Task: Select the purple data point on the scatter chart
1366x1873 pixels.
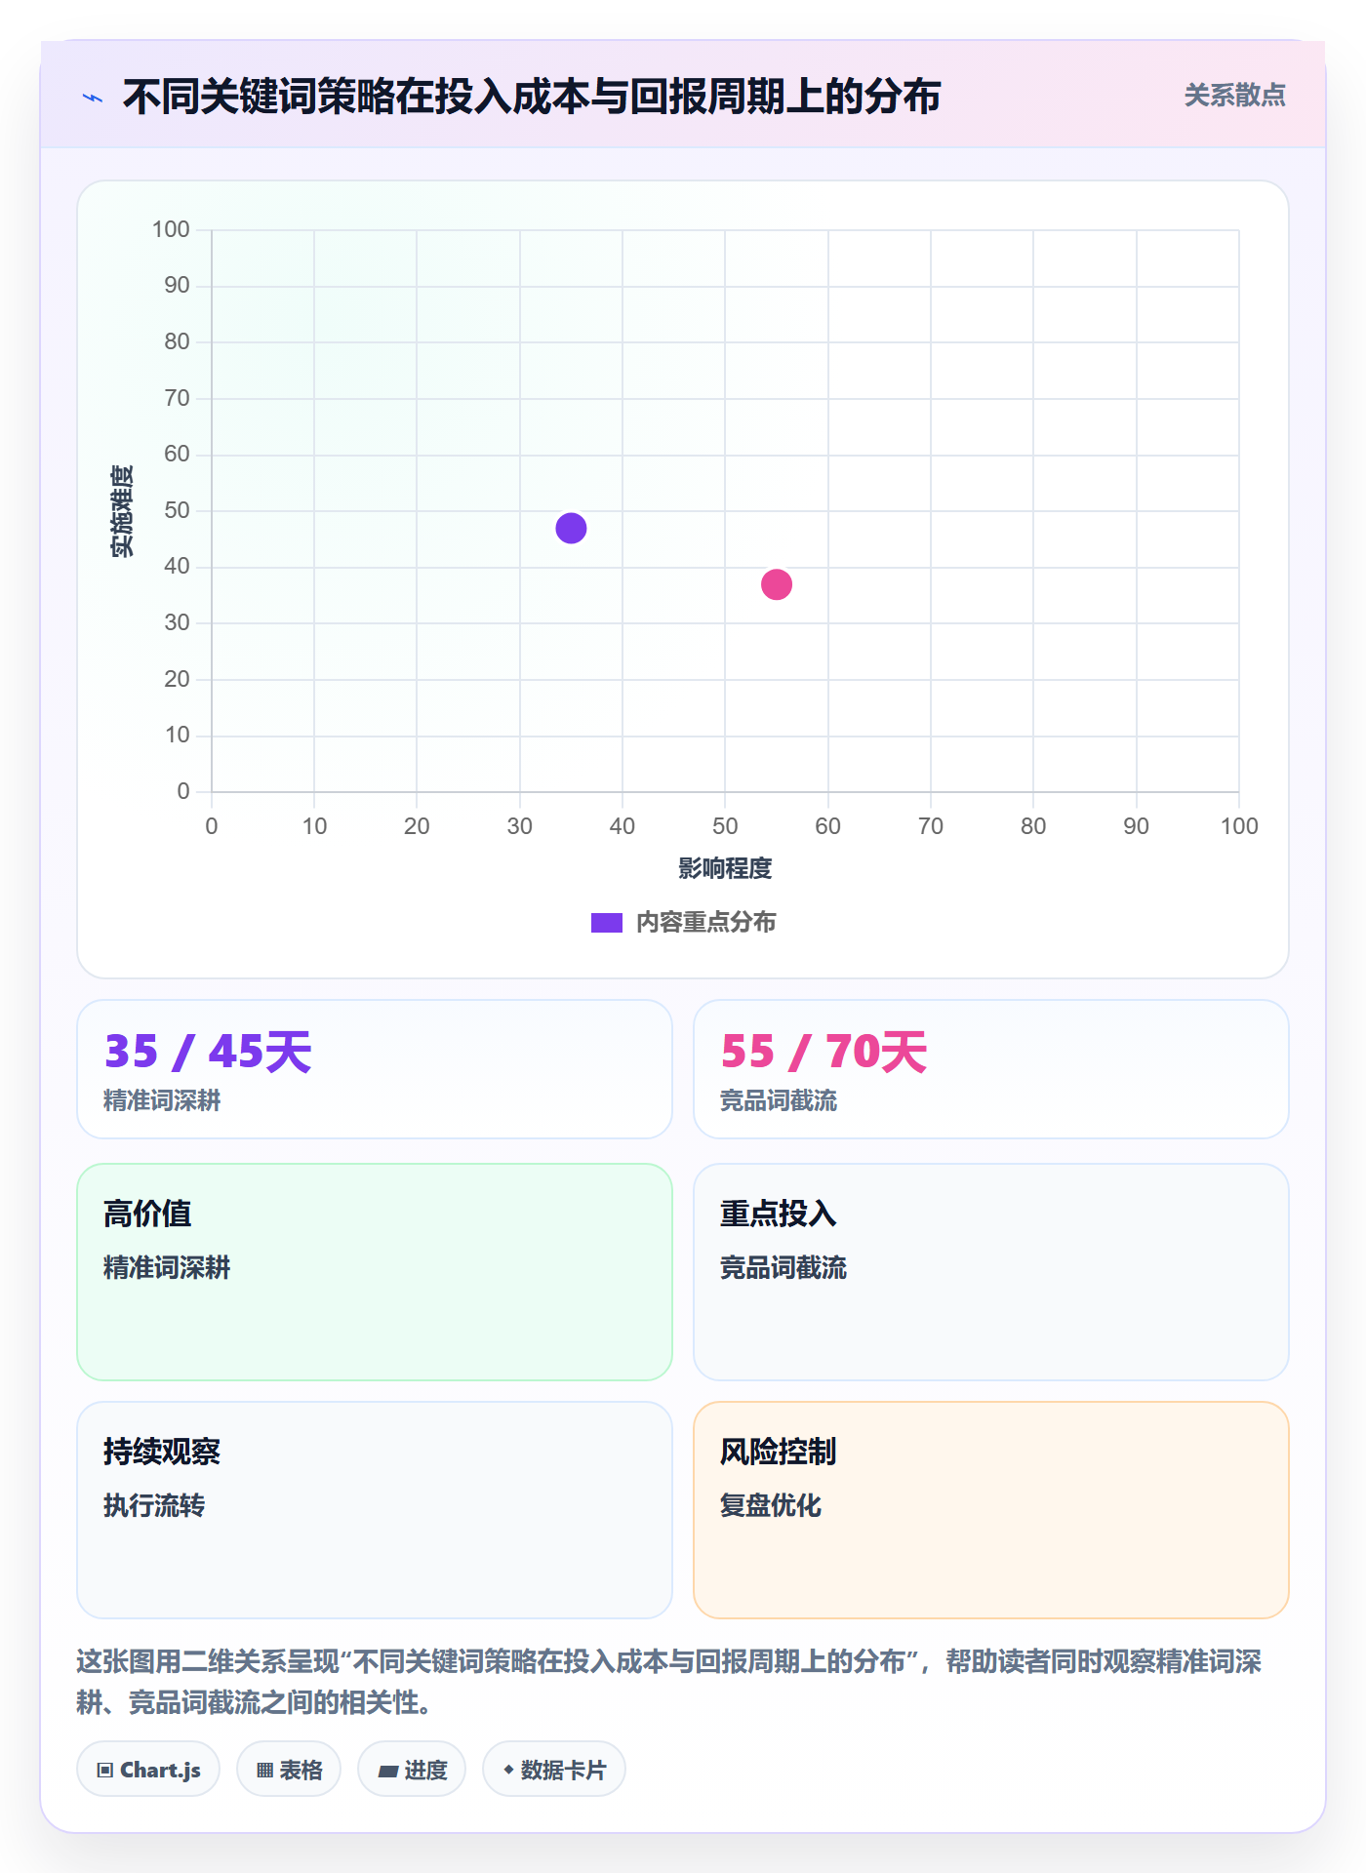Action: (x=571, y=528)
